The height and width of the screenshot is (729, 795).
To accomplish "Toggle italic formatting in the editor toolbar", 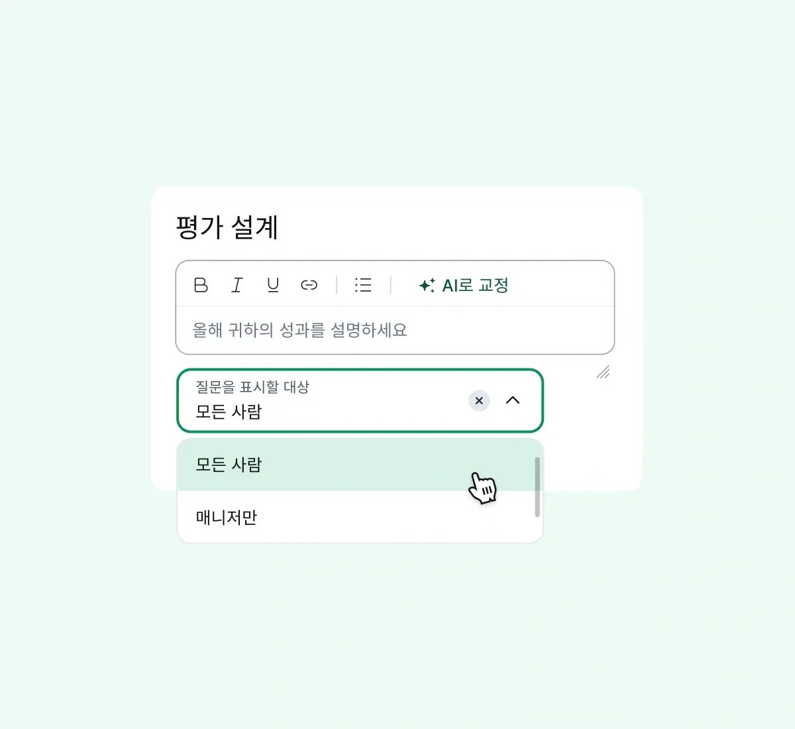I will (x=237, y=285).
